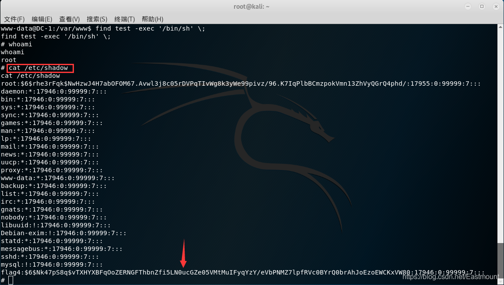Click the 'messagebus:*:17946' line
The image size is (504, 285).
point(62,249)
